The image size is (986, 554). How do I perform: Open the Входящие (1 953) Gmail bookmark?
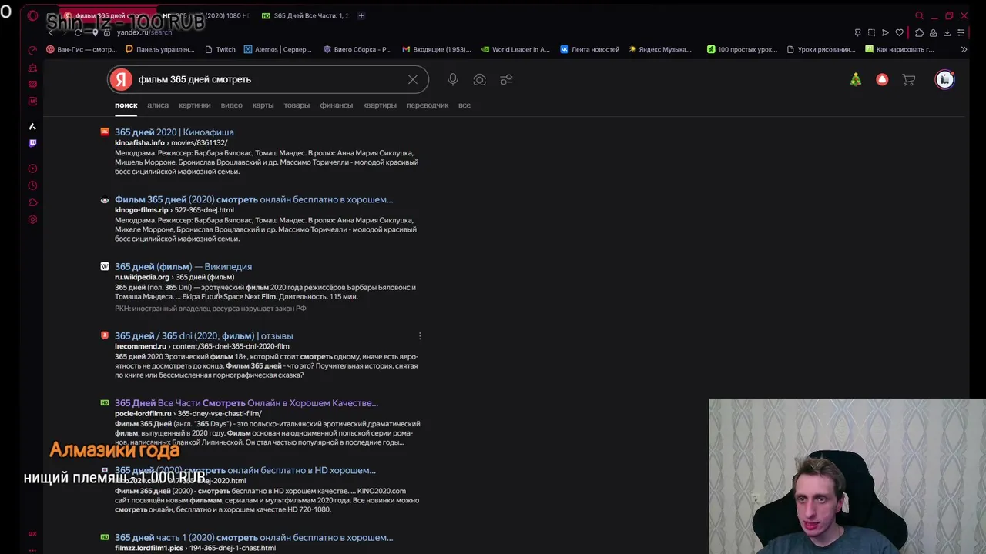(x=437, y=49)
